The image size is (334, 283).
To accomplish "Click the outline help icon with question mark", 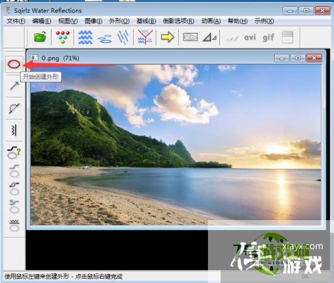I will click(14, 152).
